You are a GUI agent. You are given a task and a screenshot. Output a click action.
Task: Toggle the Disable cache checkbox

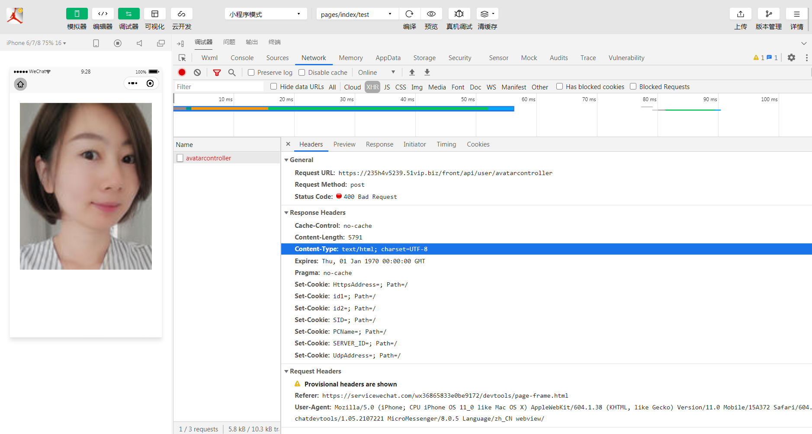pos(302,73)
